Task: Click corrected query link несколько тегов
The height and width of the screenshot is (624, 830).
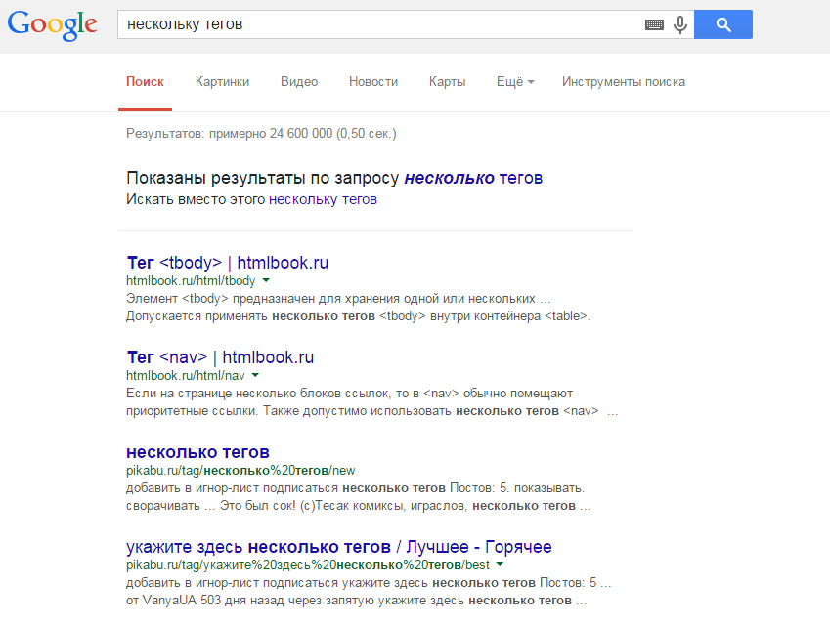Action: click(x=473, y=179)
